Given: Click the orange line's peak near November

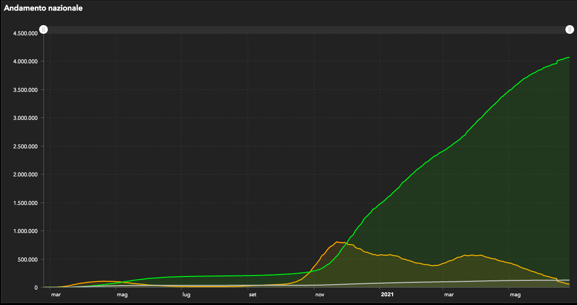Looking at the screenshot, I should pos(337,242).
